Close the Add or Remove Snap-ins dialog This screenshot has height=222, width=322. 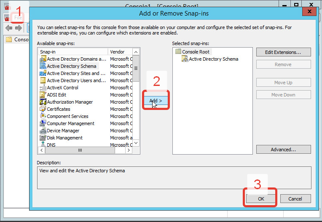click(309, 11)
